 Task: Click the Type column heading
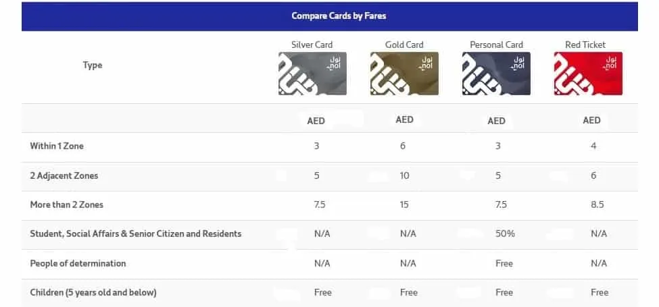click(93, 65)
